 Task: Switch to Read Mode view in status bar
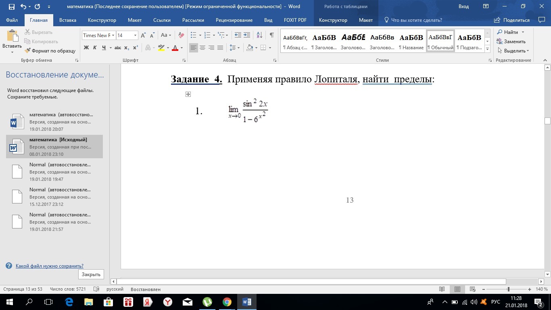pyautogui.click(x=442, y=289)
